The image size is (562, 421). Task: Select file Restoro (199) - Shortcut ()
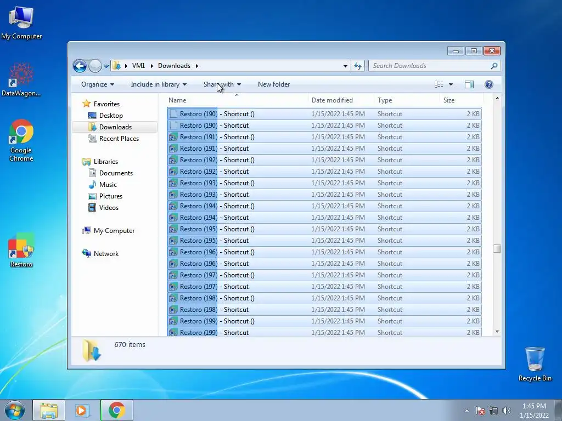(x=324, y=321)
